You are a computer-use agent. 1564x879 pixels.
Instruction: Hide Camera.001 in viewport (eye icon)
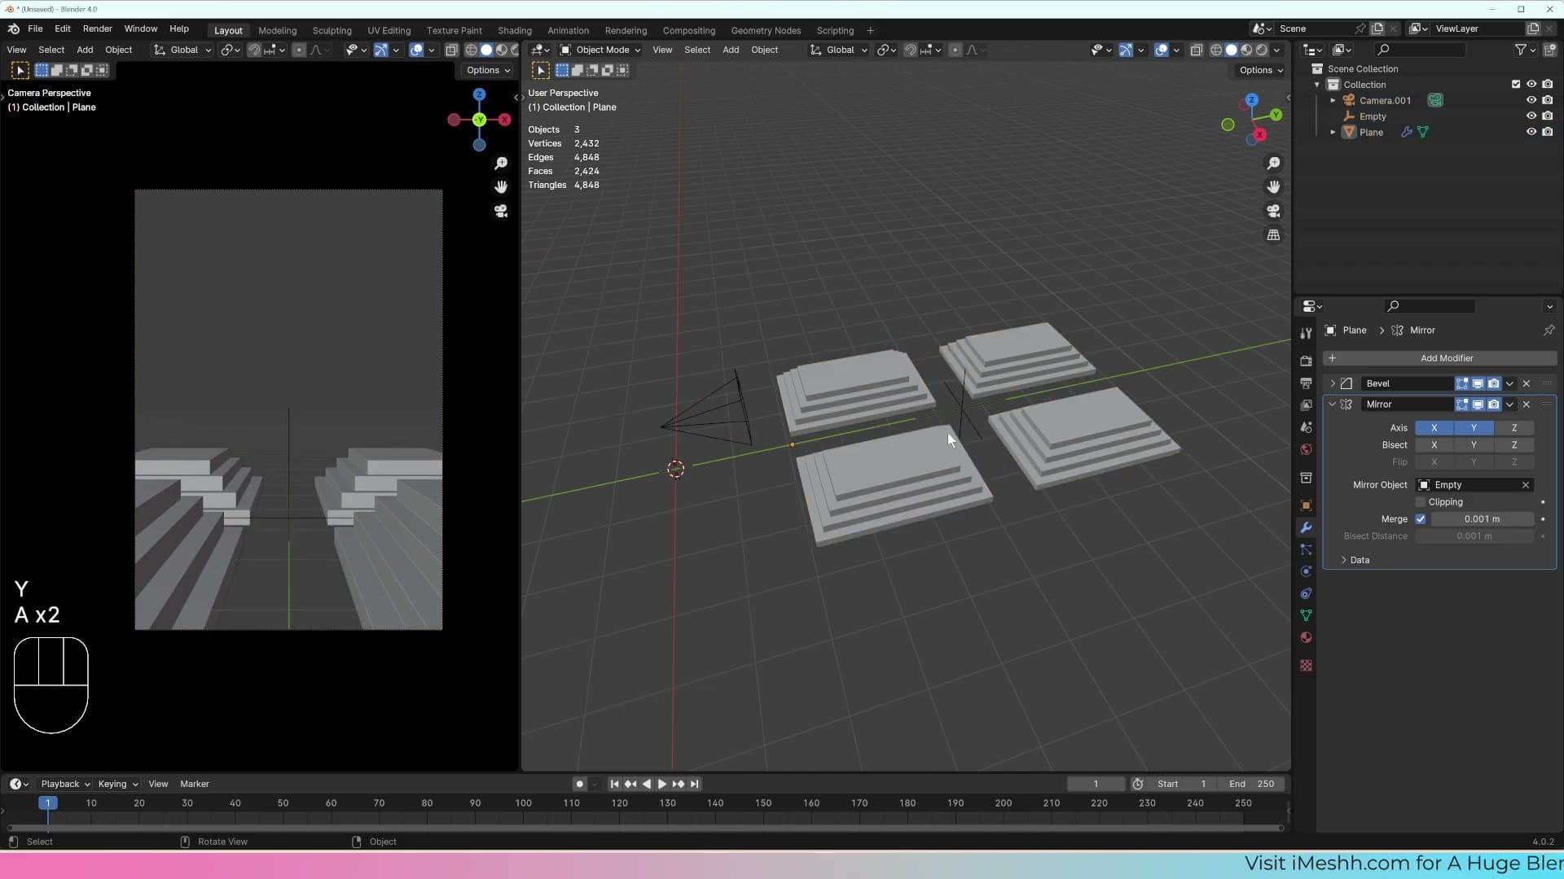(x=1531, y=100)
